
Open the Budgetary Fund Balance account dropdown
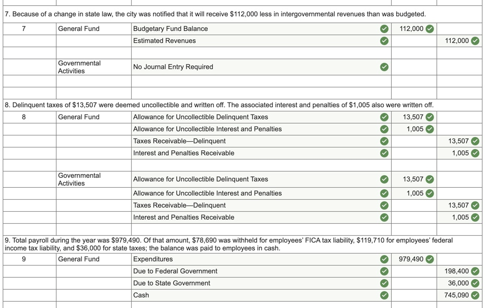coord(256,28)
